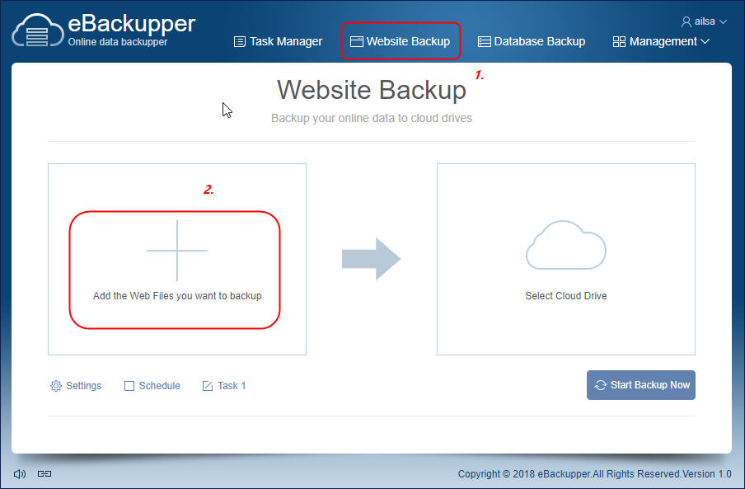Screen dimensions: 745x489
Task: Click the Website Backup window icon
Action: pyautogui.click(x=356, y=42)
